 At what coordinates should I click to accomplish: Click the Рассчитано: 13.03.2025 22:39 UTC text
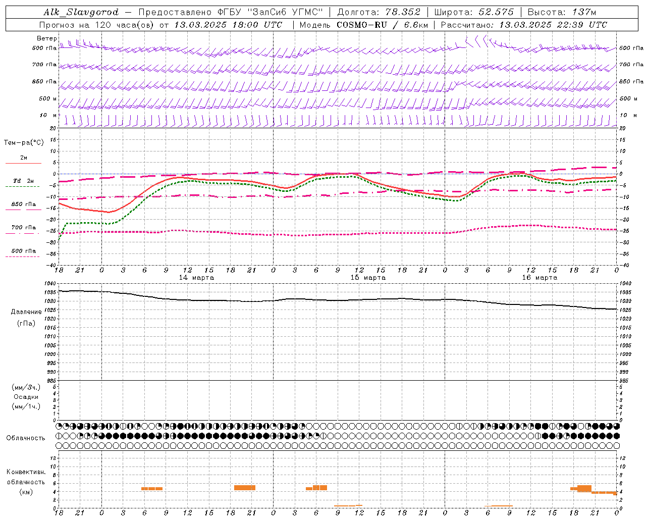click(x=524, y=25)
